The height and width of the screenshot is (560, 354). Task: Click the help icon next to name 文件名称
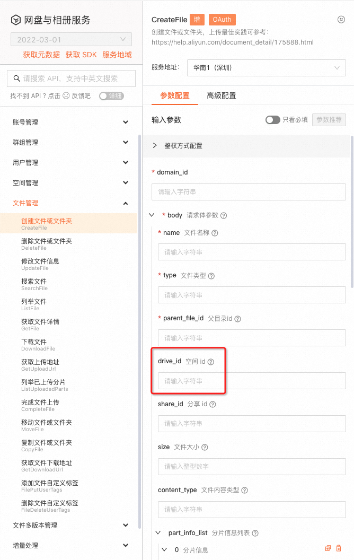pos(215,233)
